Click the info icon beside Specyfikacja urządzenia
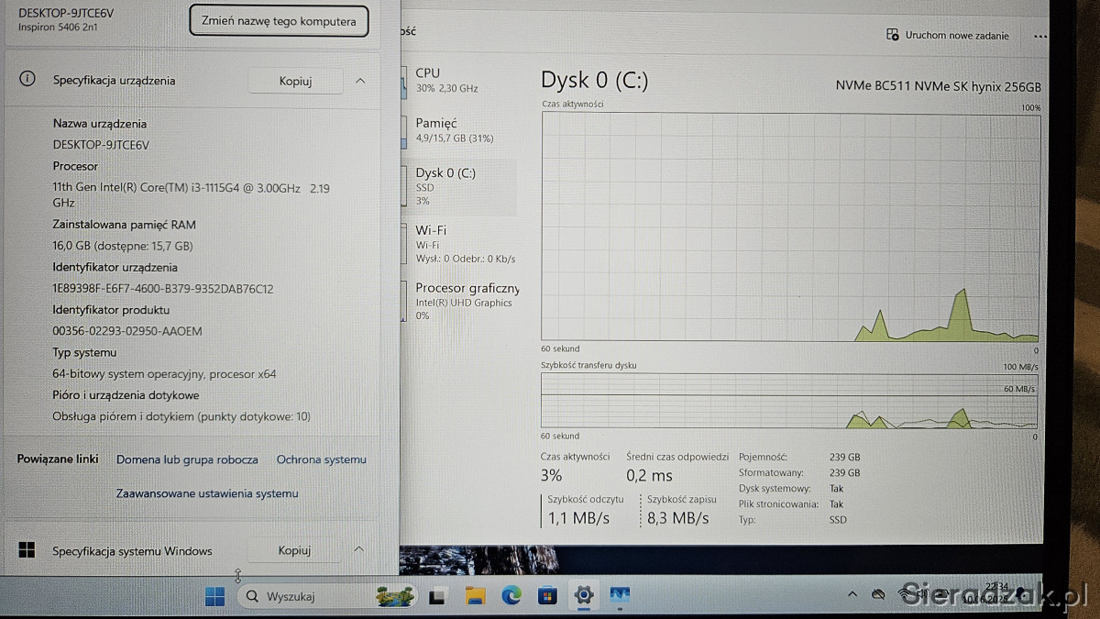1100x619 pixels. pyautogui.click(x=27, y=80)
